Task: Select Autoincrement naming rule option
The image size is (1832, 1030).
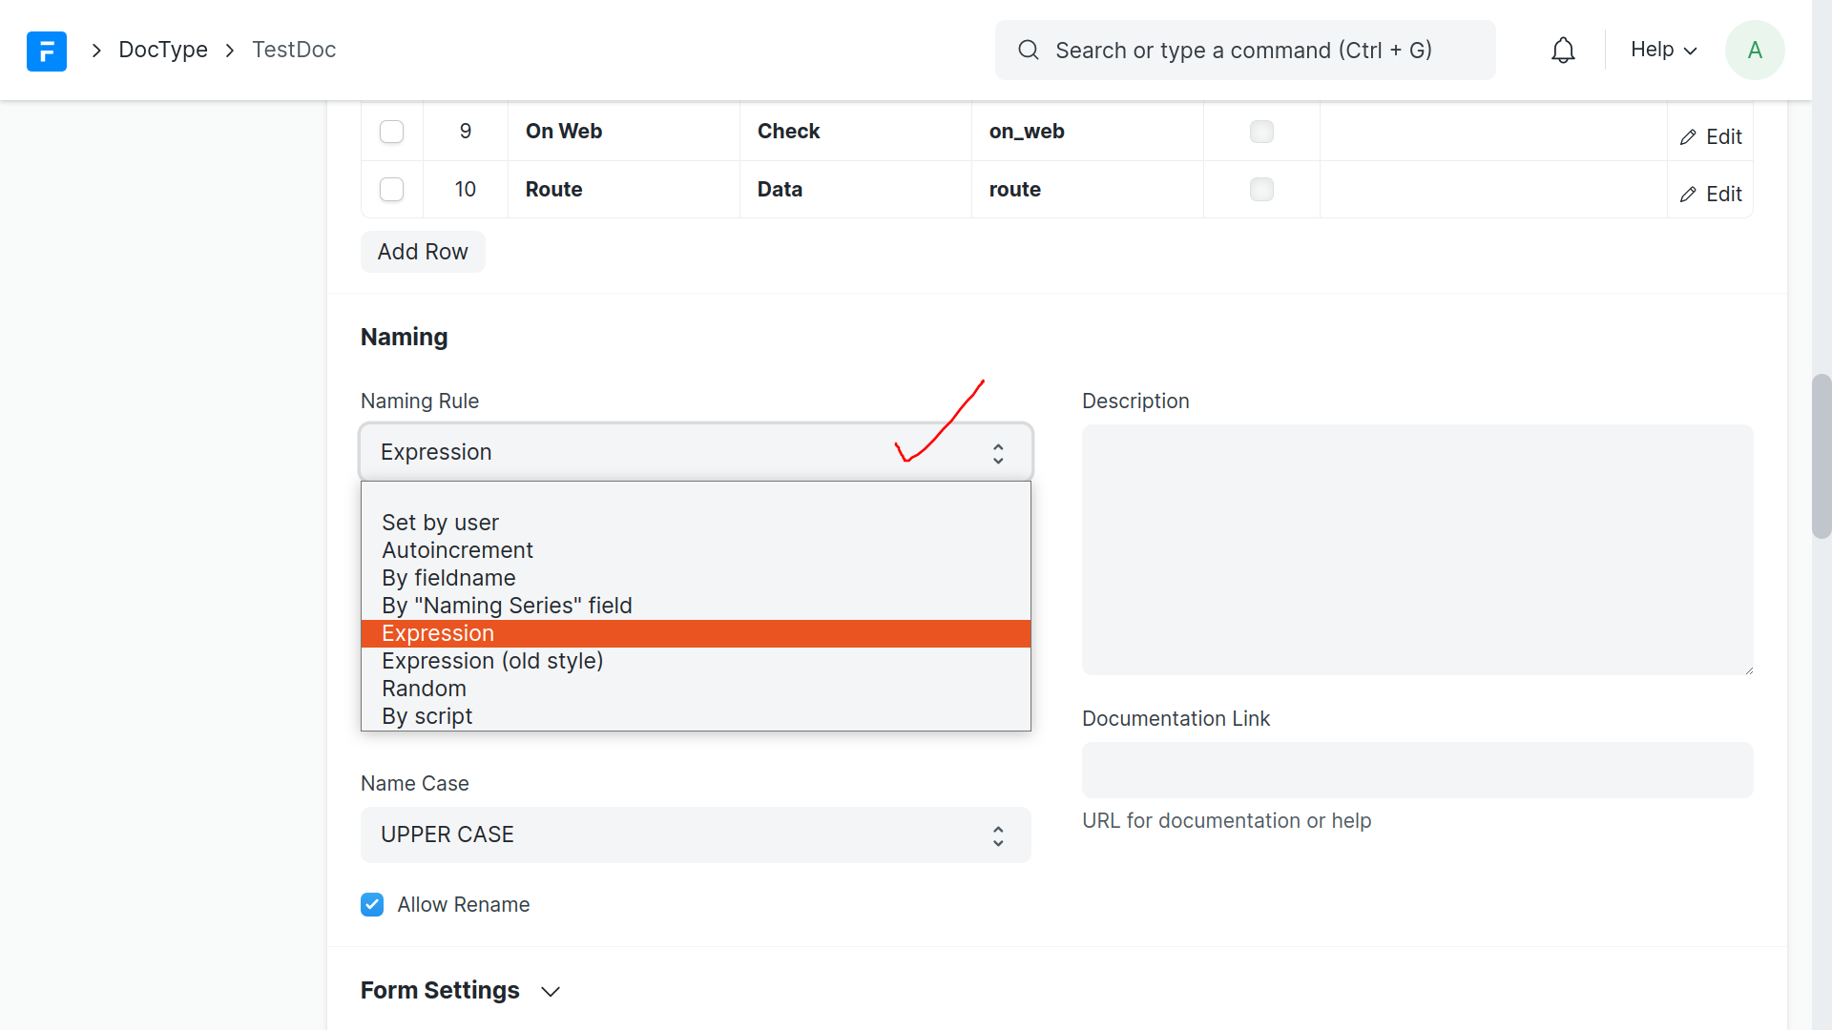Action: point(458,549)
